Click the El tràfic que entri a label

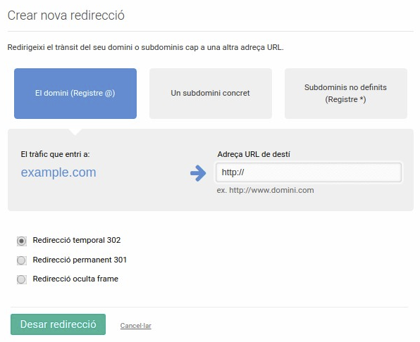(x=55, y=154)
